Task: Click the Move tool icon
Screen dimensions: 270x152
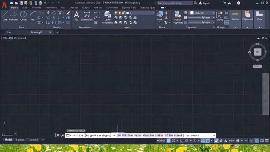Action: coord(48,13)
